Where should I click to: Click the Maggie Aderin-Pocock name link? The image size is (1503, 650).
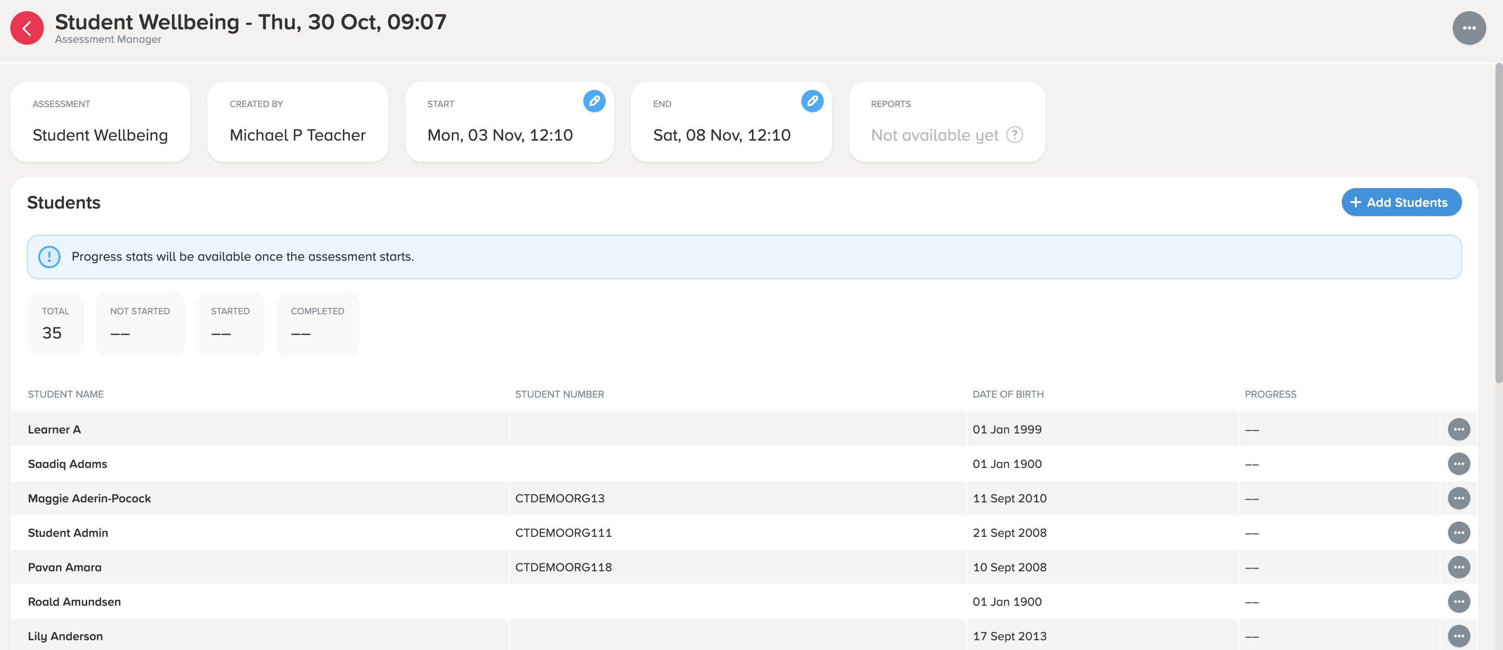[x=89, y=498]
